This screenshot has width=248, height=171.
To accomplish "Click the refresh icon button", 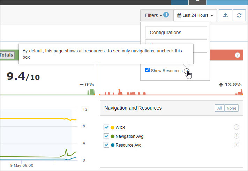I will (x=239, y=15).
